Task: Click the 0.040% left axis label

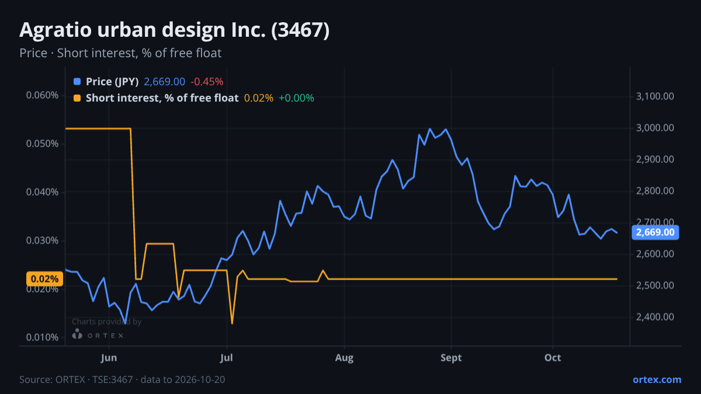Action: coord(42,192)
